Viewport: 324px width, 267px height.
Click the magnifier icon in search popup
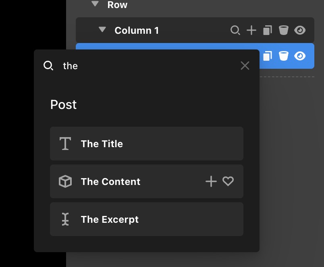(x=48, y=66)
